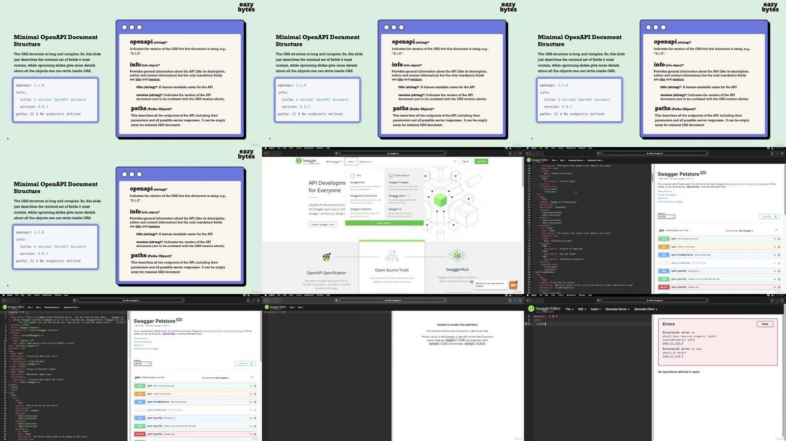Select Swagger Codegen in the Tools dropdown

click(398, 182)
